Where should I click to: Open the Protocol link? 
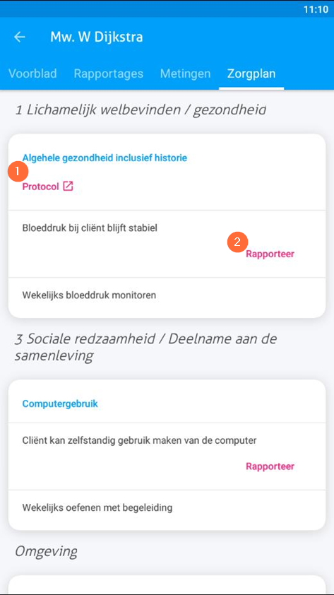40,187
